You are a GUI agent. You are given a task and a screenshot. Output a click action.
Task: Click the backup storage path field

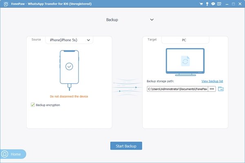[x=177, y=89]
